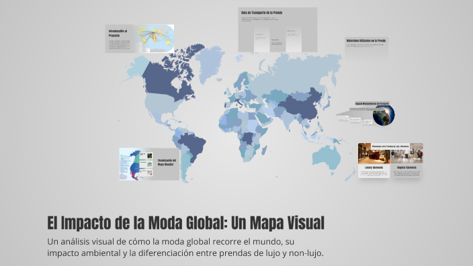
Task: Open "Materiales Utilizados en la Prenda" heading
Action: [366, 40]
